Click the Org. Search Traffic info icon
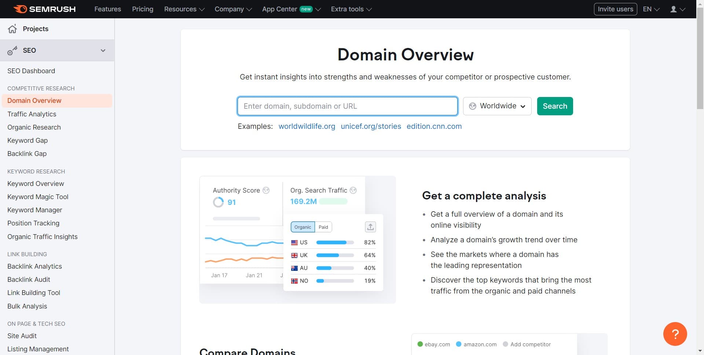Image resolution: width=704 pixels, height=355 pixels. [353, 190]
